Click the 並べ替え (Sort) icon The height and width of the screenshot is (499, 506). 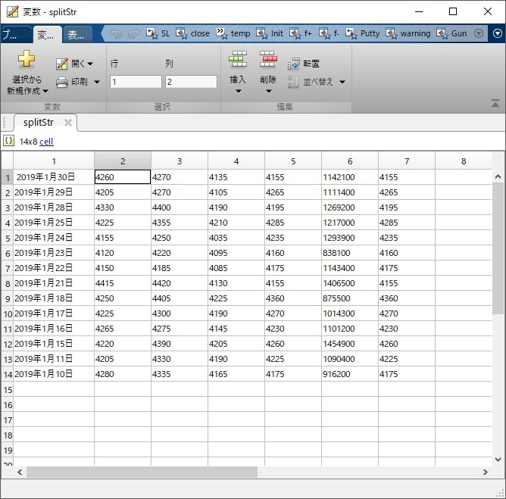293,82
